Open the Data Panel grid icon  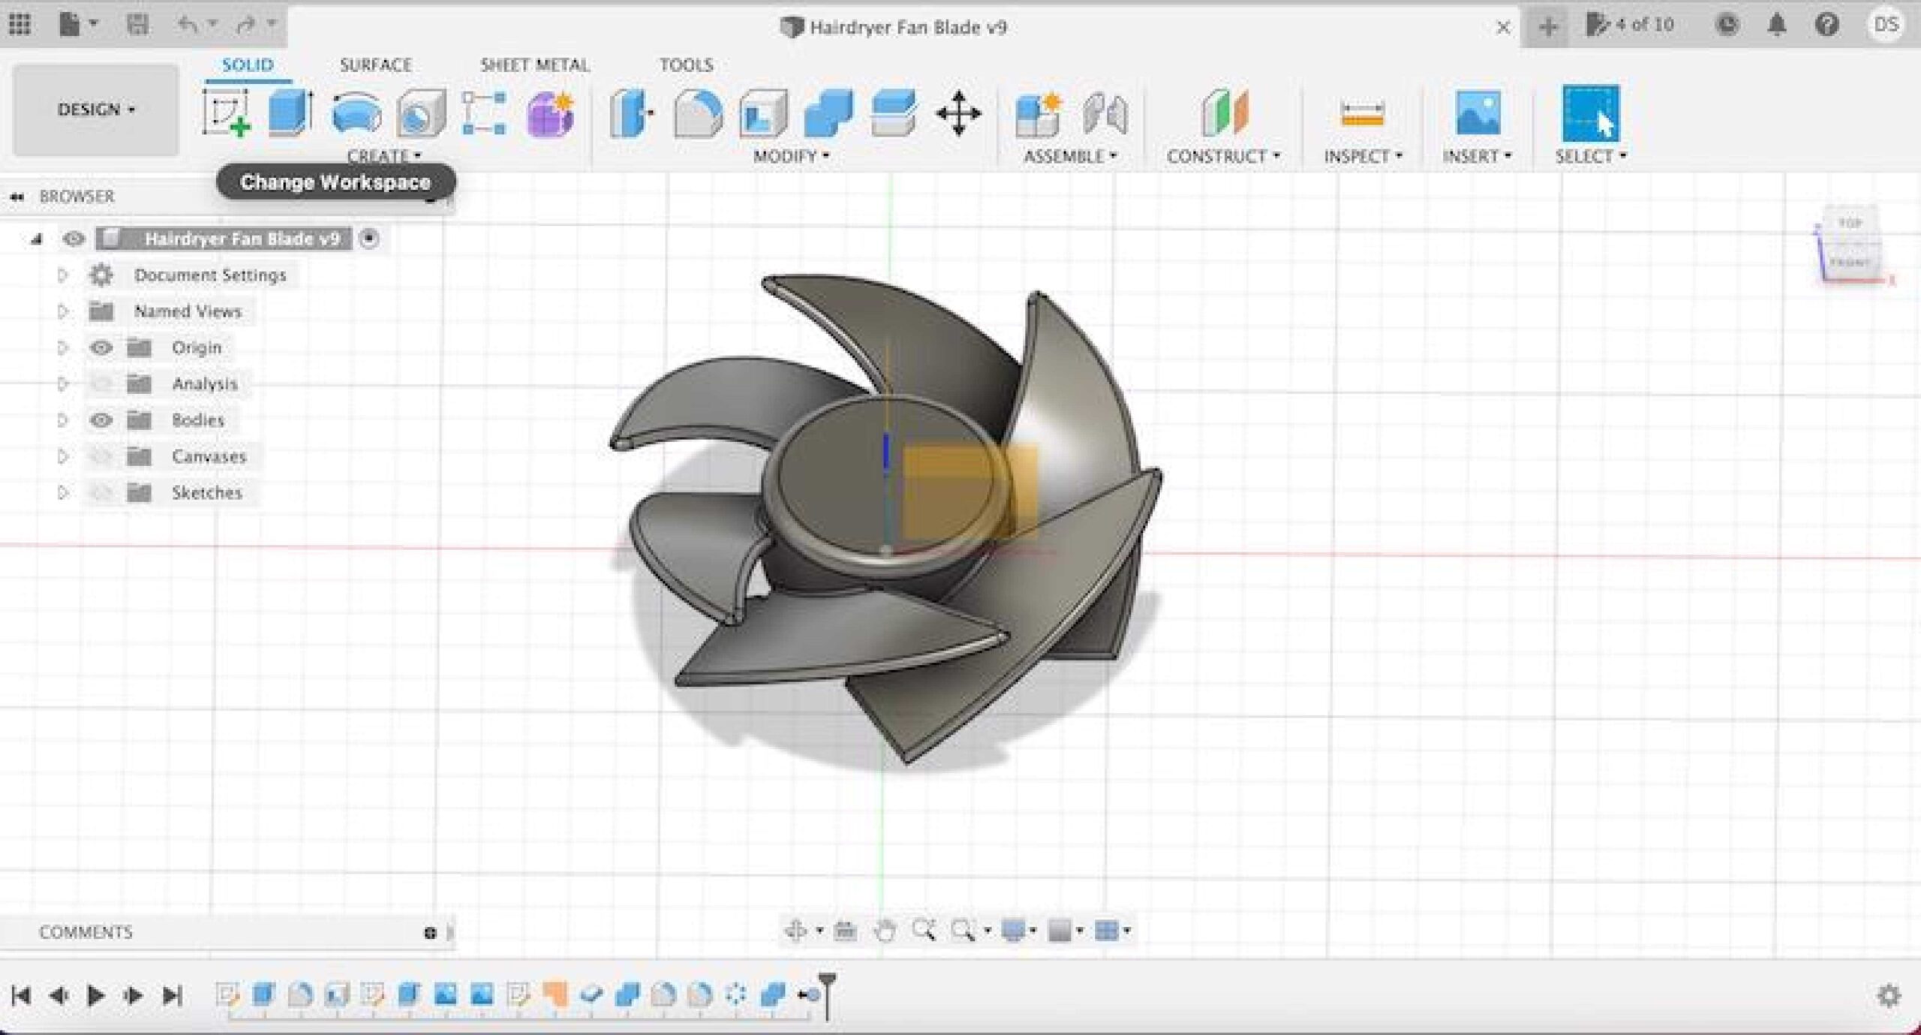20,25
